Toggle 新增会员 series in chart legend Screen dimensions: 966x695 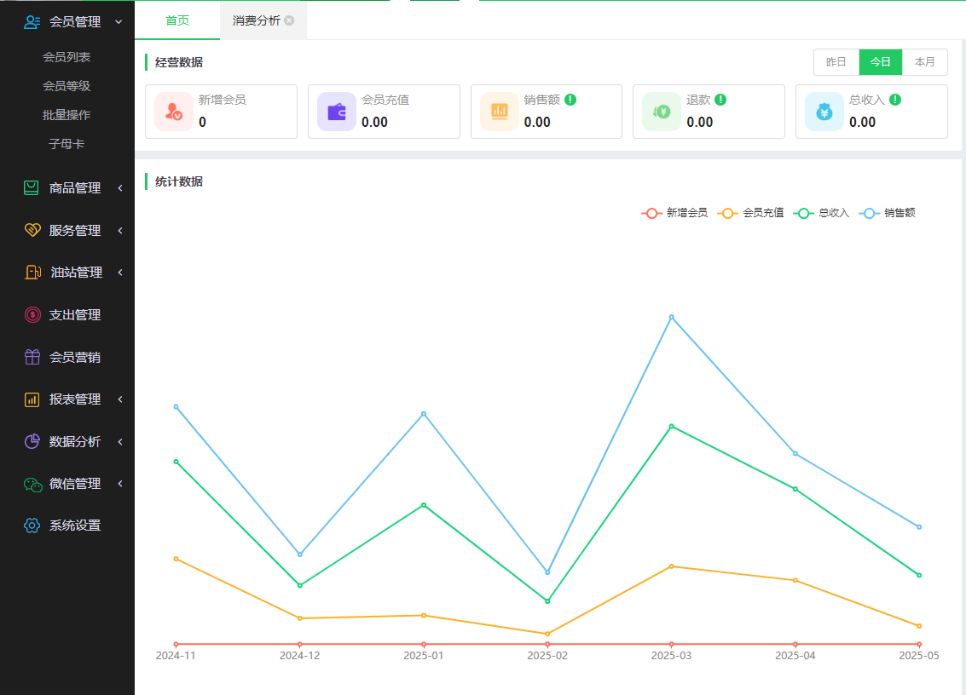pyautogui.click(x=674, y=213)
